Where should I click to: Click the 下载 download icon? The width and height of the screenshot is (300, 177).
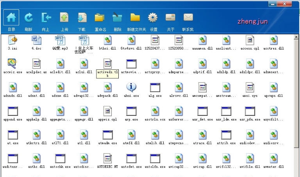(x=82, y=18)
